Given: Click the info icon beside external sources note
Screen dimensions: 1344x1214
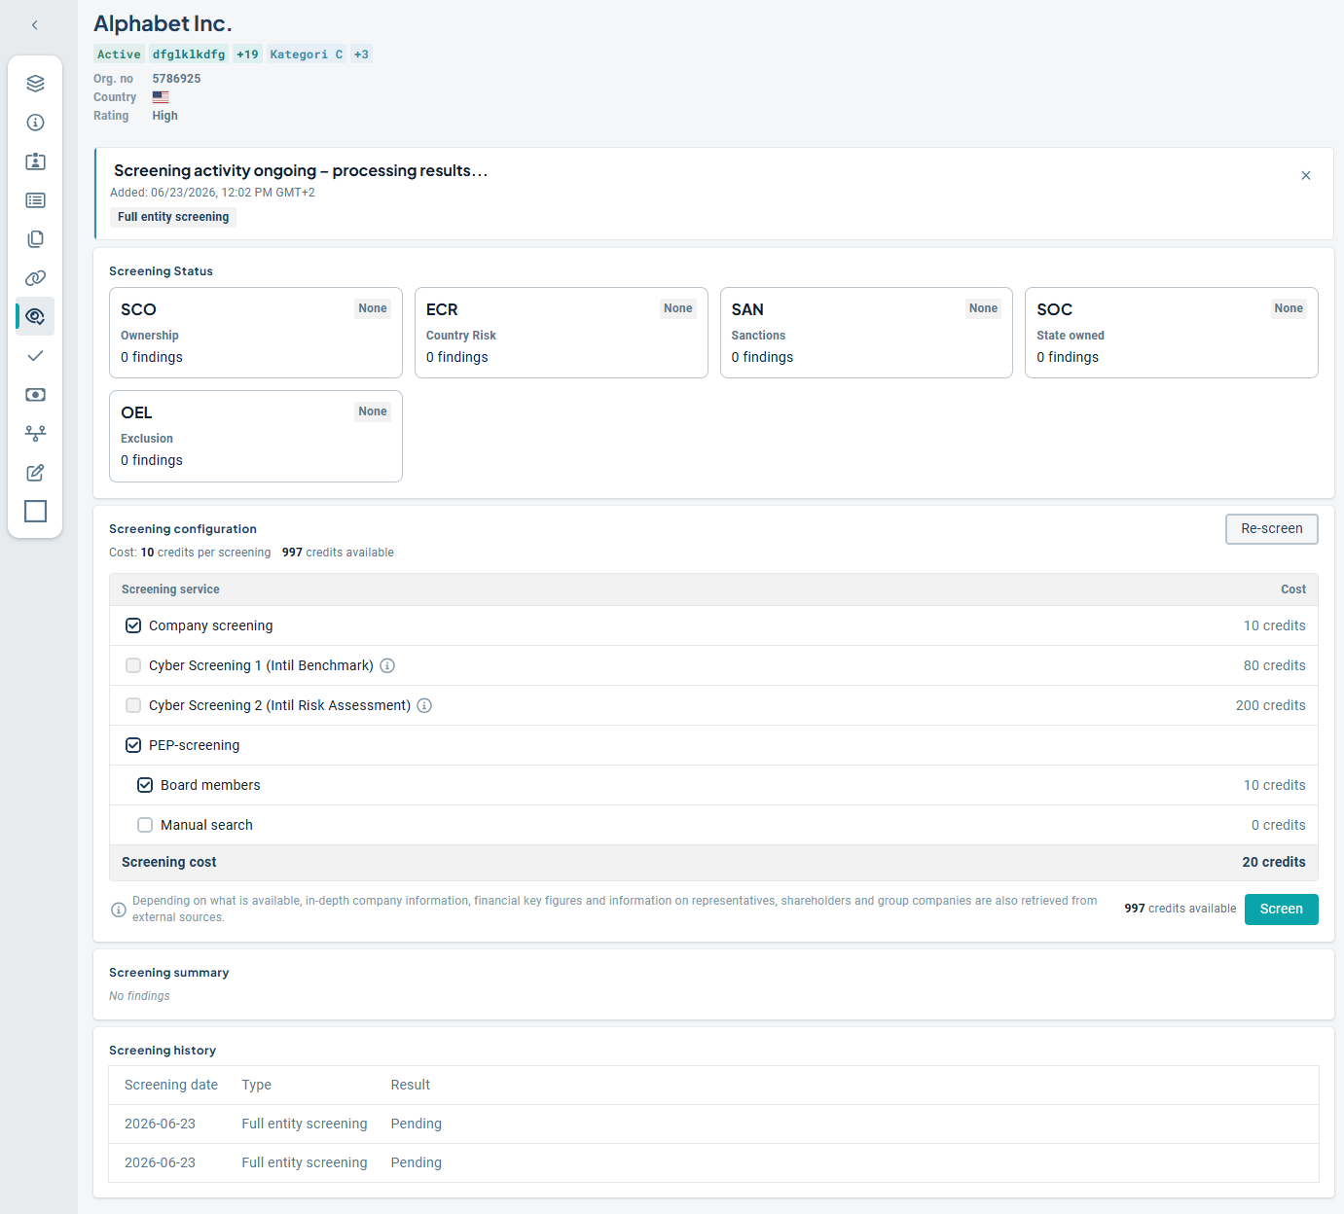Looking at the screenshot, I should pos(119,910).
